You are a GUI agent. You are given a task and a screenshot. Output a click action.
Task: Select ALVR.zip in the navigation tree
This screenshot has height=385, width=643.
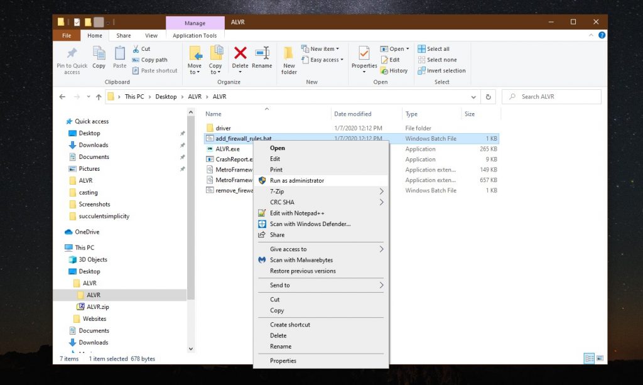[x=97, y=306]
